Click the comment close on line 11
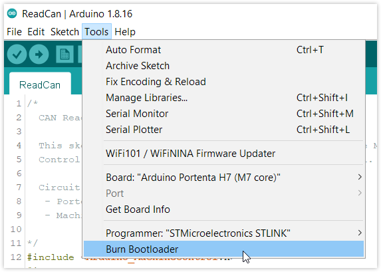The image size is (381, 272). (33, 243)
